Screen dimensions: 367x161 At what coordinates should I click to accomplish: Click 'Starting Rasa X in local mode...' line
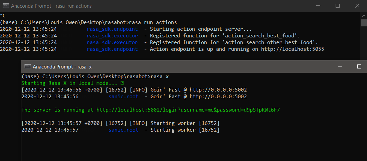[72, 83]
